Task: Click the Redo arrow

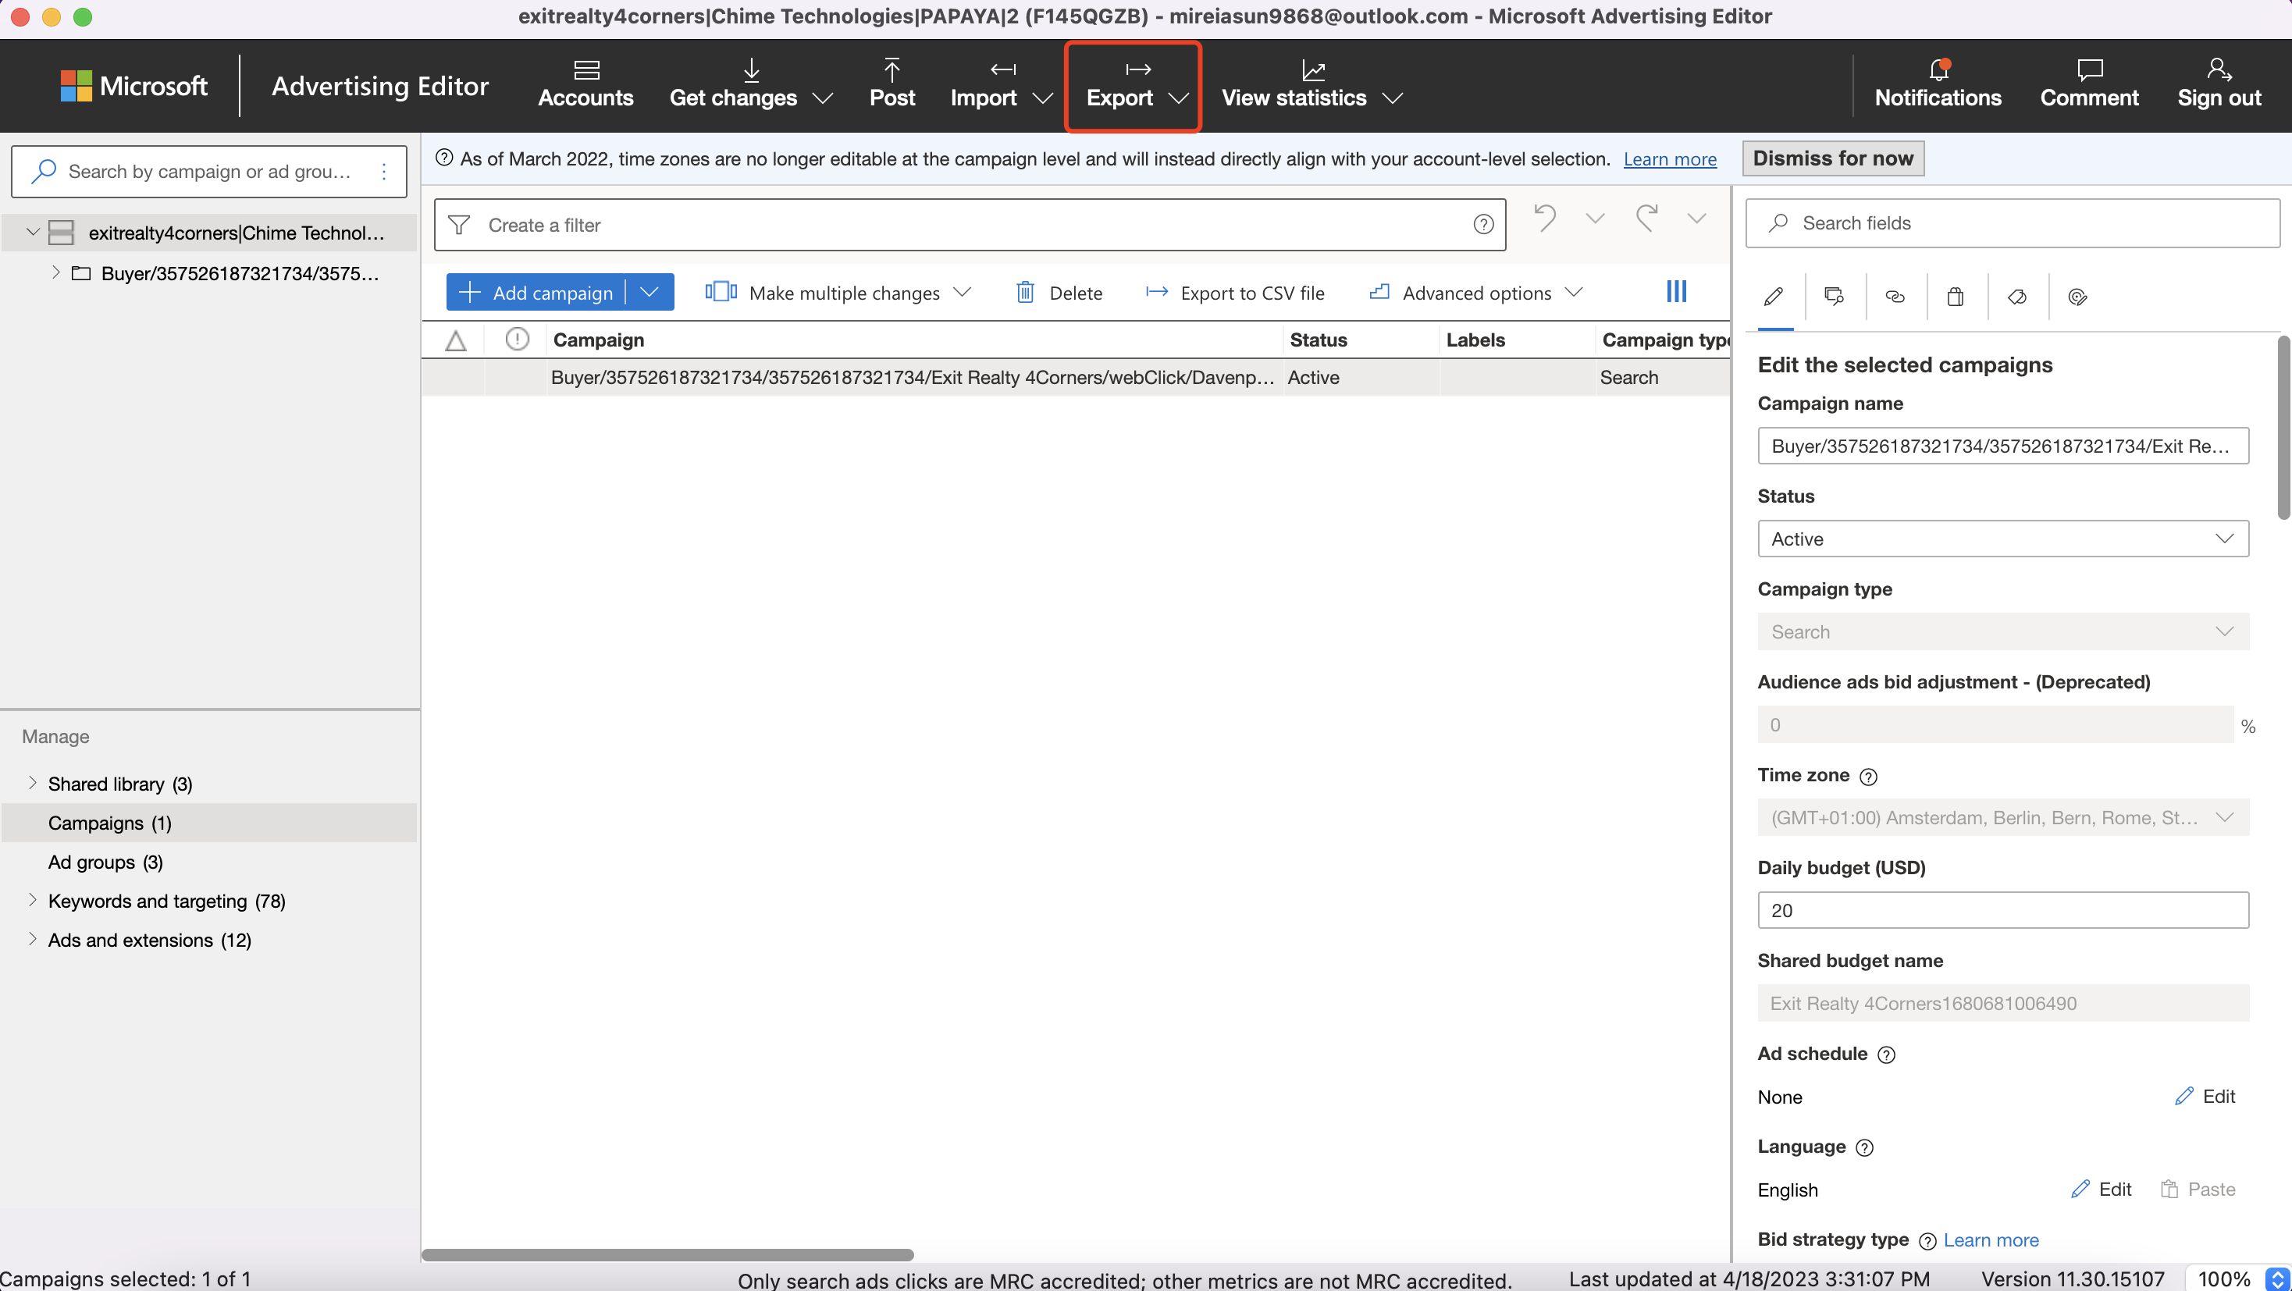Action: click(x=1647, y=218)
